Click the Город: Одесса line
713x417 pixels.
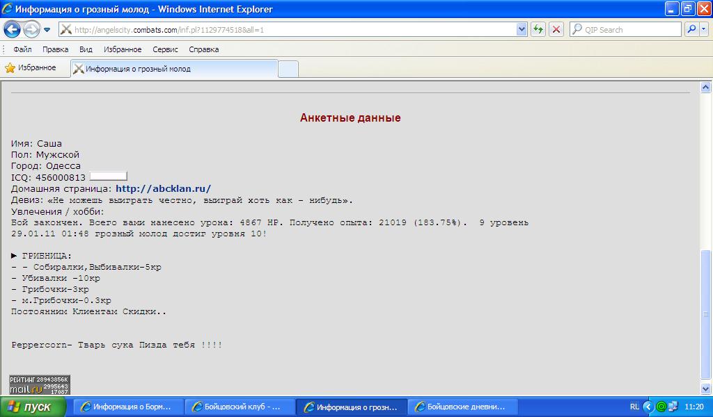click(x=46, y=166)
